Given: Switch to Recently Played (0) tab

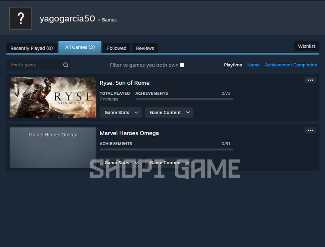Looking at the screenshot, I should (32, 48).
